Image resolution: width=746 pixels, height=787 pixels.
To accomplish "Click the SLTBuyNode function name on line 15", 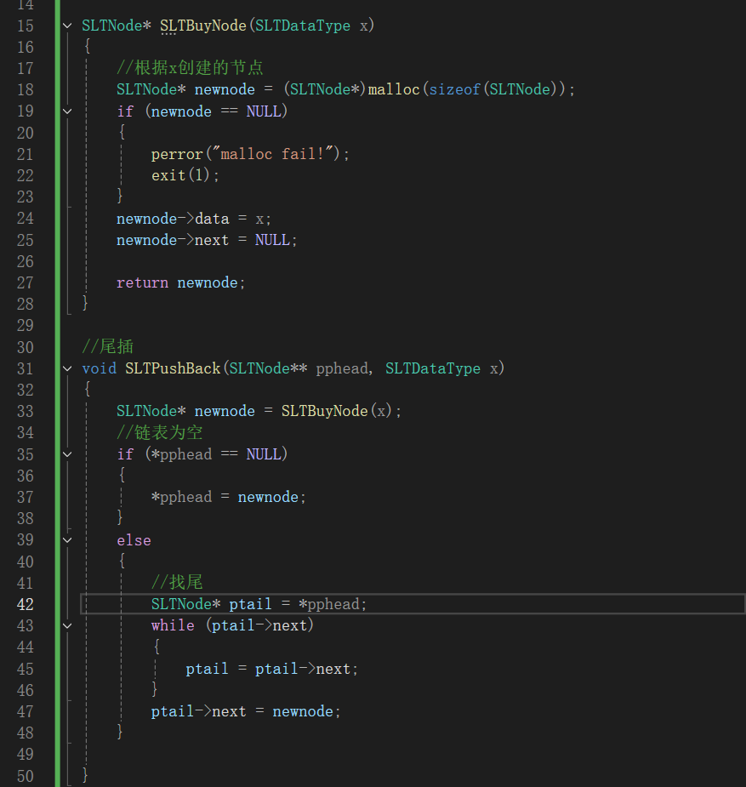I will tap(203, 26).
